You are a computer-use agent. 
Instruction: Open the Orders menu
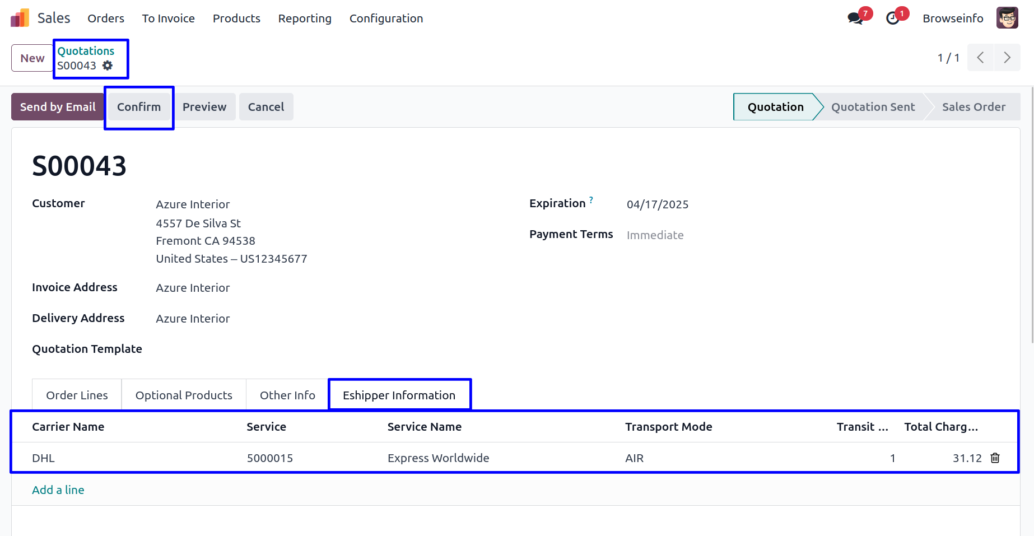click(x=106, y=18)
